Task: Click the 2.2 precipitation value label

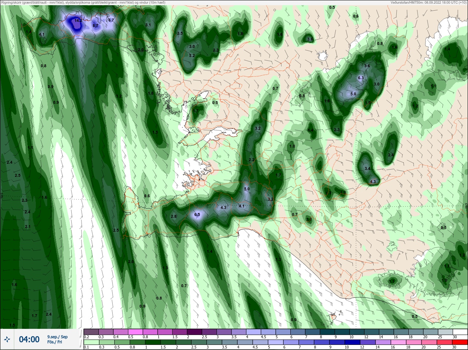Action: click(252, 160)
